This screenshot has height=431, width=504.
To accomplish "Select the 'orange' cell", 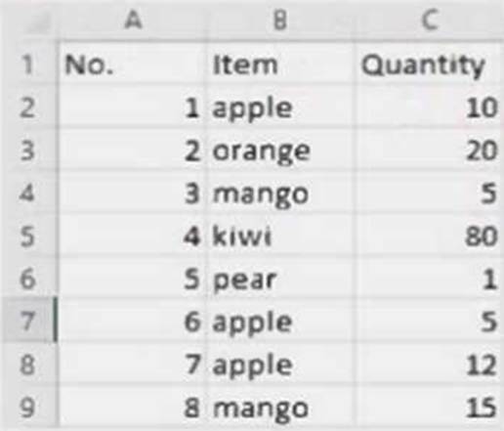I will click(280, 150).
